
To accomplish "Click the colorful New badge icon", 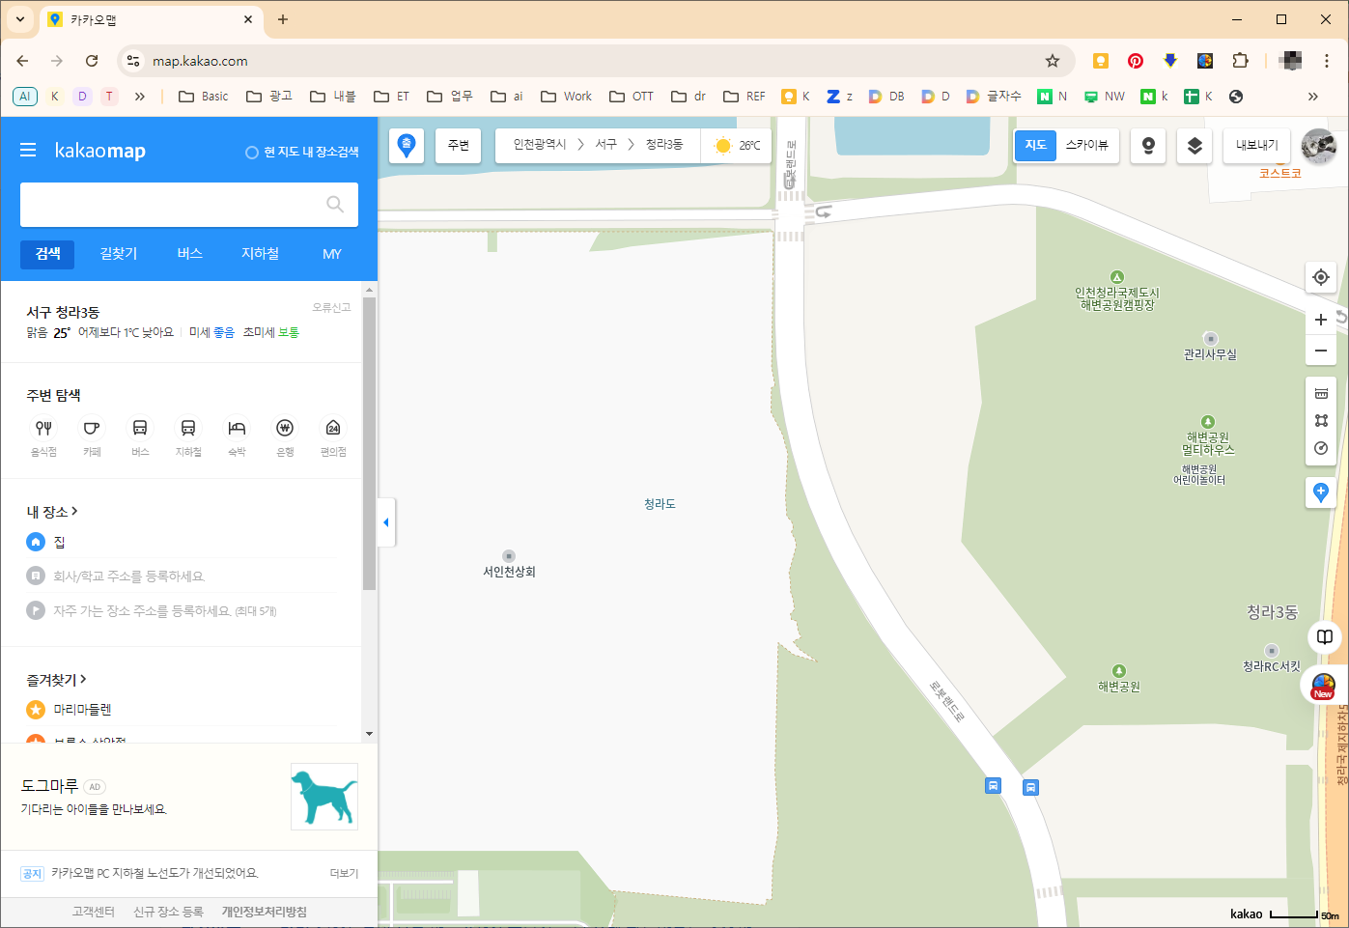I will pos(1324,687).
